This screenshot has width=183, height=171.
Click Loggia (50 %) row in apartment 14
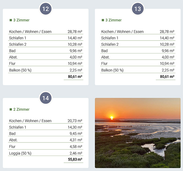pyautogui.click(x=46, y=153)
